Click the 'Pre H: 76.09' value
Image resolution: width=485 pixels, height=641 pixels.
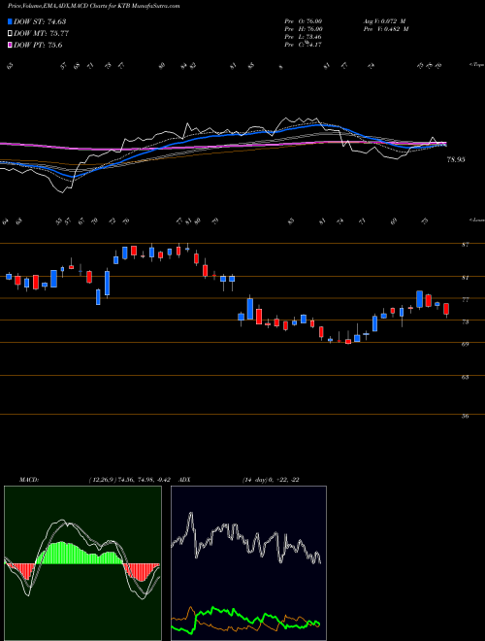click(x=304, y=29)
